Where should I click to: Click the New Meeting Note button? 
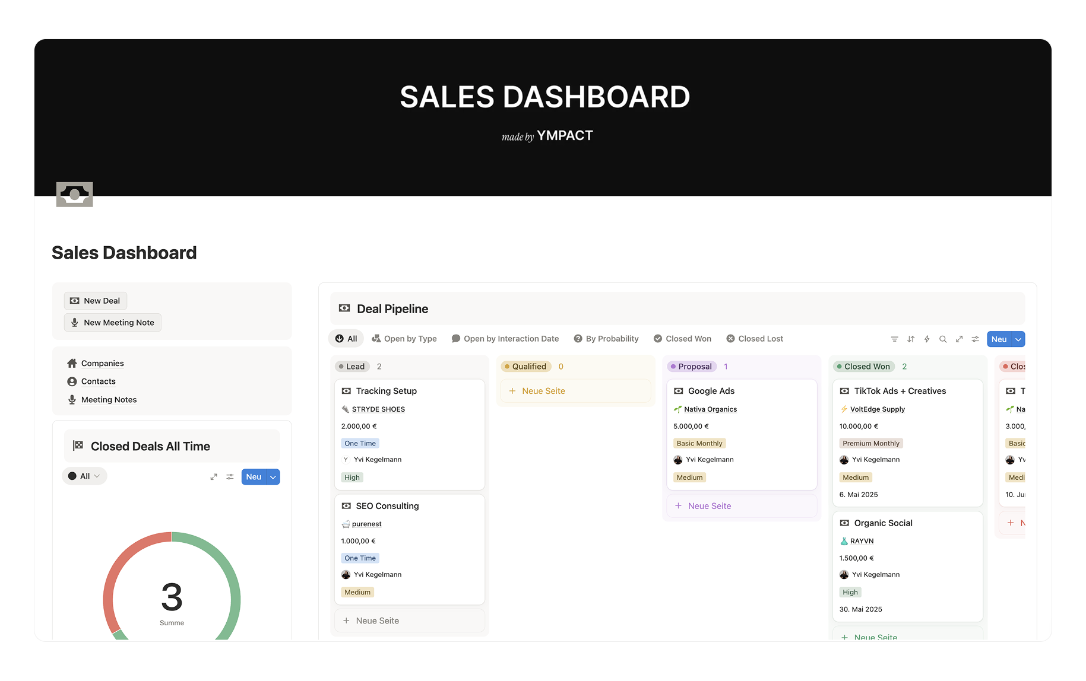pos(113,323)
